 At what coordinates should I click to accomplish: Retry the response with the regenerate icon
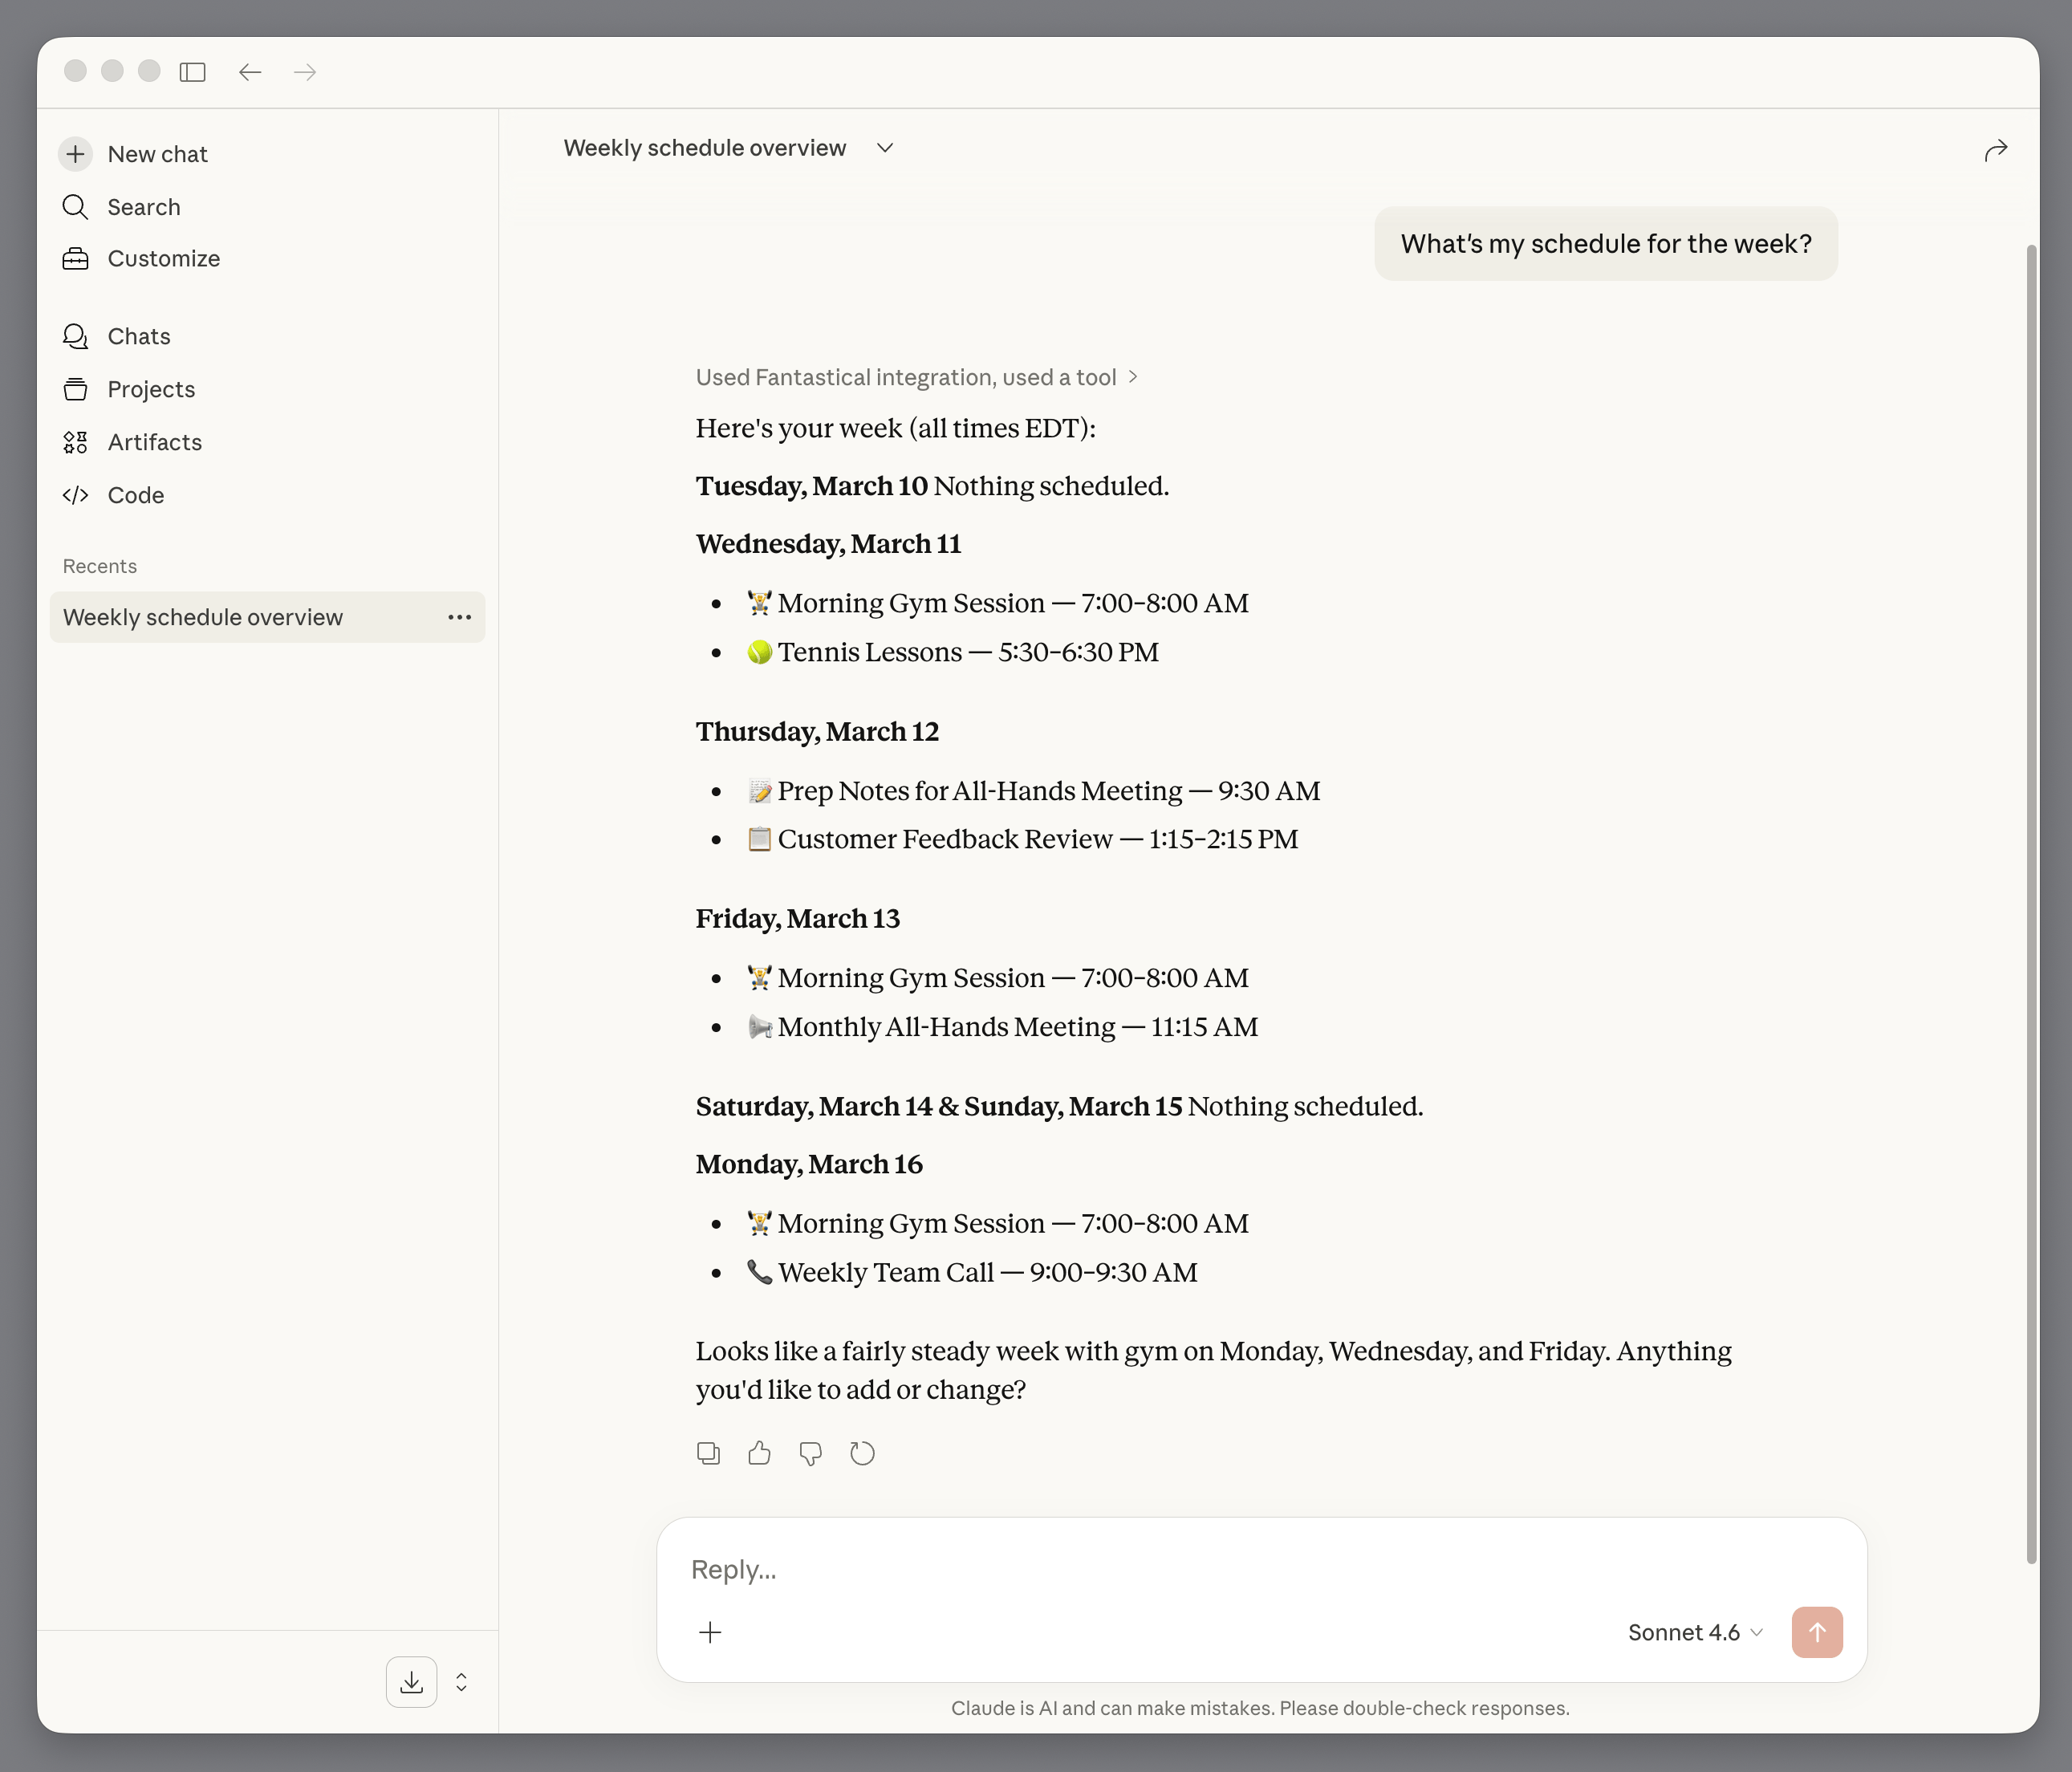point(862,1453)
